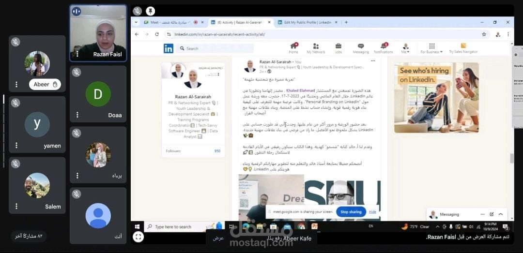This screenshot has width=523, height=253.
Task: Open Messaging bar three-dot options
Action: 483,214
